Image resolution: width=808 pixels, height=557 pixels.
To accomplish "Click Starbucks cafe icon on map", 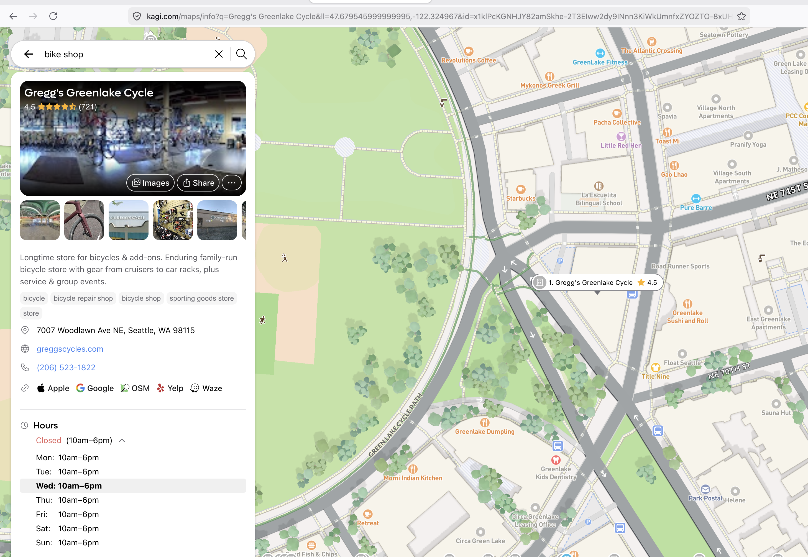I will click(x=521, y=189).
